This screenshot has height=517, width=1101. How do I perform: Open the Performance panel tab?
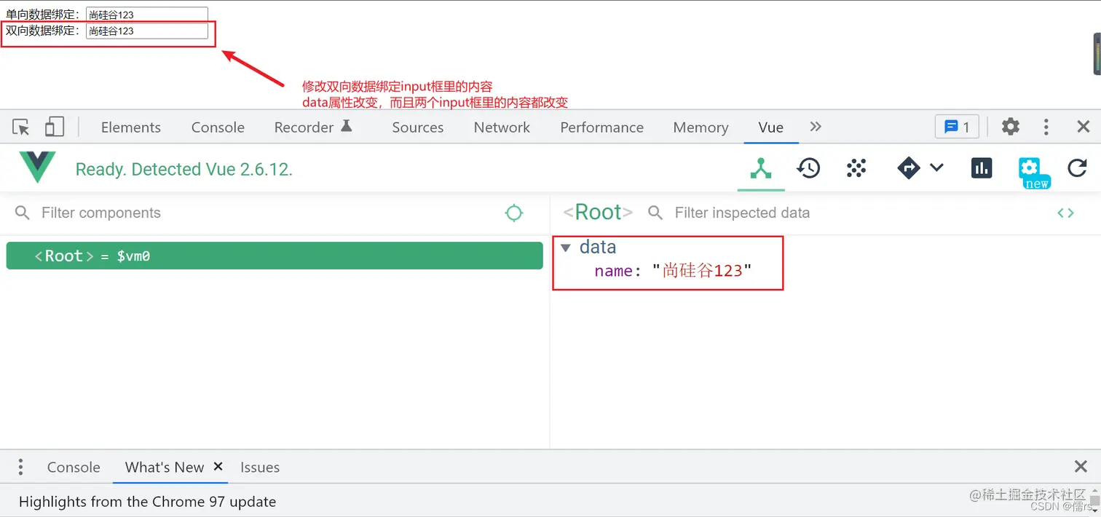(x=601, y=127)
